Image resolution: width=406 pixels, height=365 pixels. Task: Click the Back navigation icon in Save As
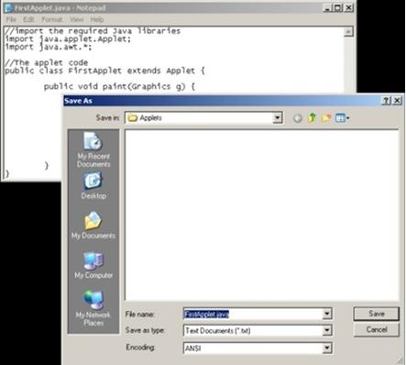tap(298, 118)
